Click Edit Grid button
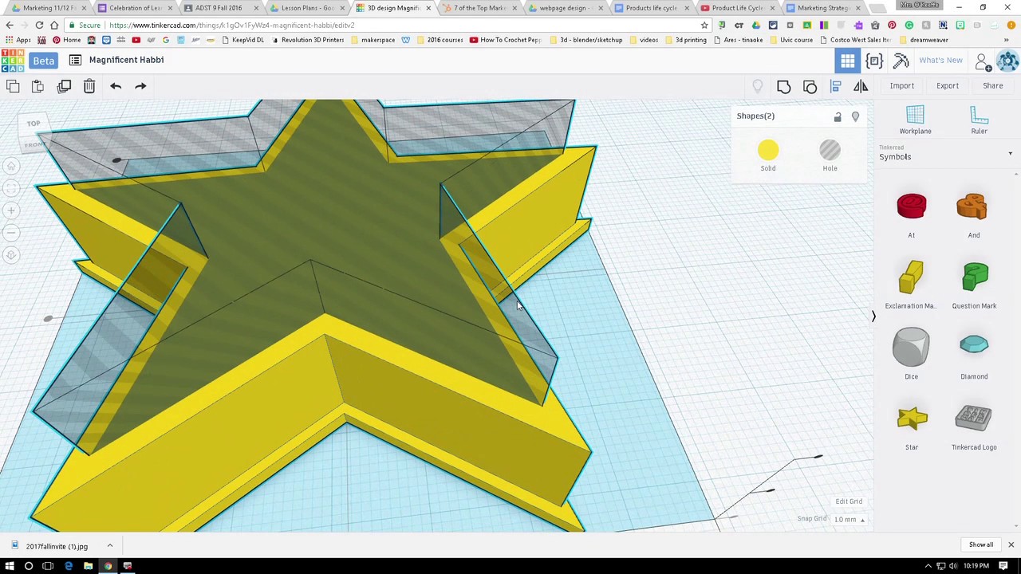1021x574 pixels. click(x=849, y=501)
